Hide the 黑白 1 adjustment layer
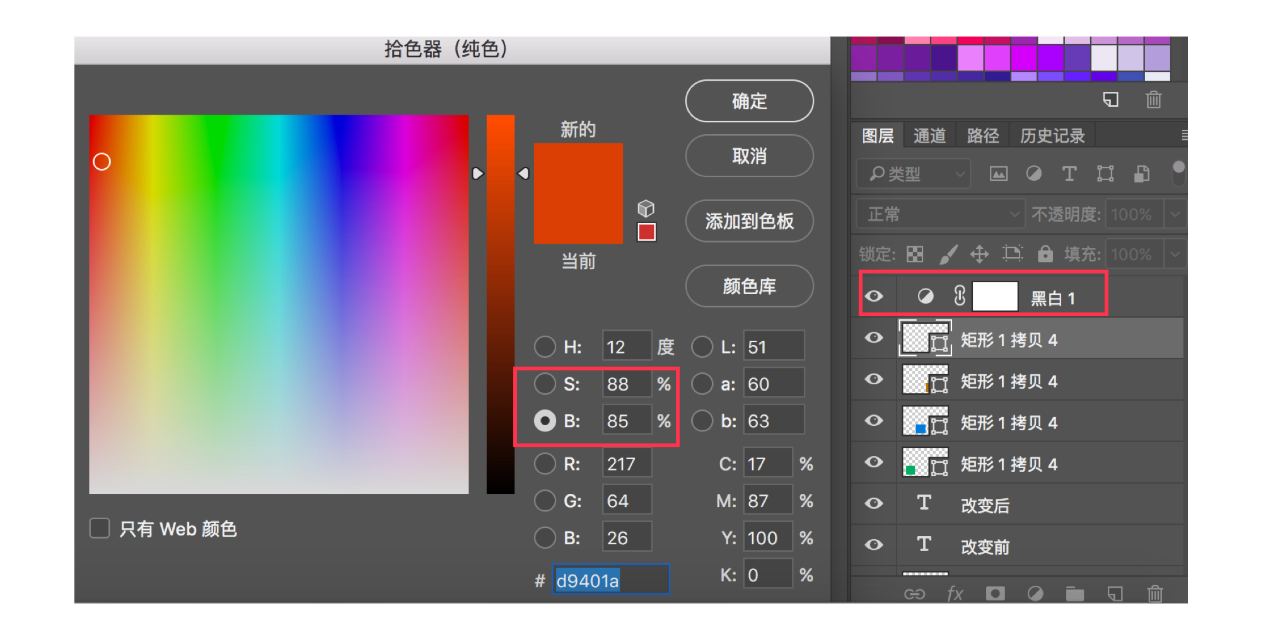Screen dimensions: 1261x640 pos(874,296)
